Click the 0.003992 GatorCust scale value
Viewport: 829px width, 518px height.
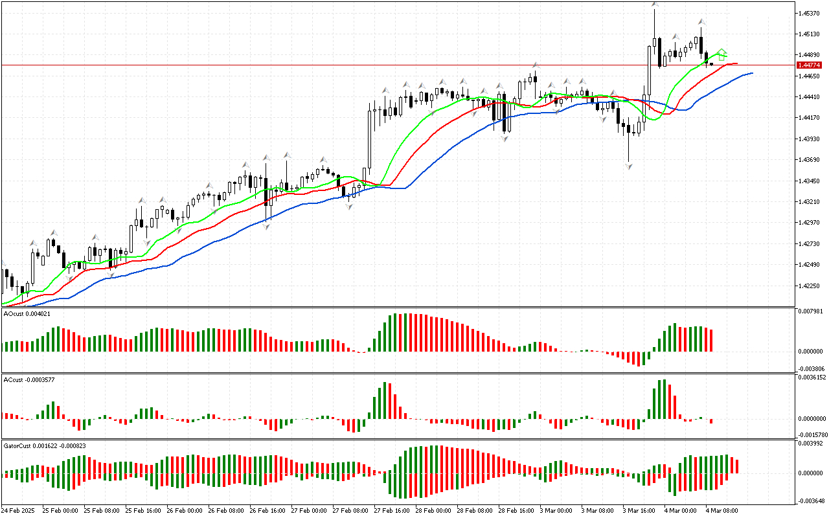click(810, 444)
